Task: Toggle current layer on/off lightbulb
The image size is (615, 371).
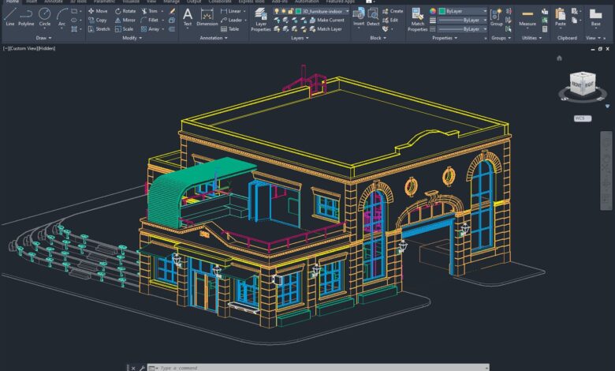Action: coord(277,11)
